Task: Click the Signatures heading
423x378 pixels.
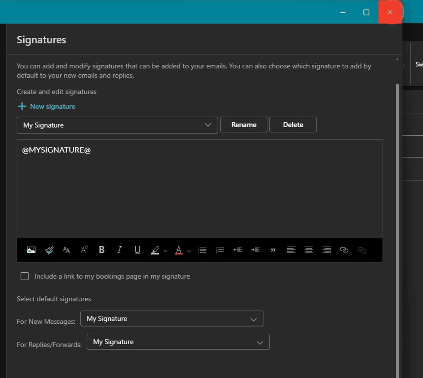Action: coord(42,40)
